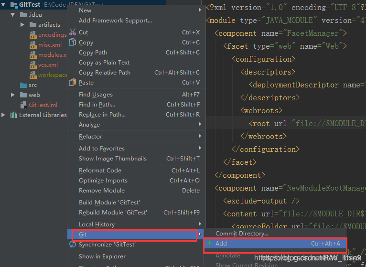The width and height of the screenshot is (366, 267).
Task: Select Commit Directory in Git submenu
Action: click(x=275, y=234)
